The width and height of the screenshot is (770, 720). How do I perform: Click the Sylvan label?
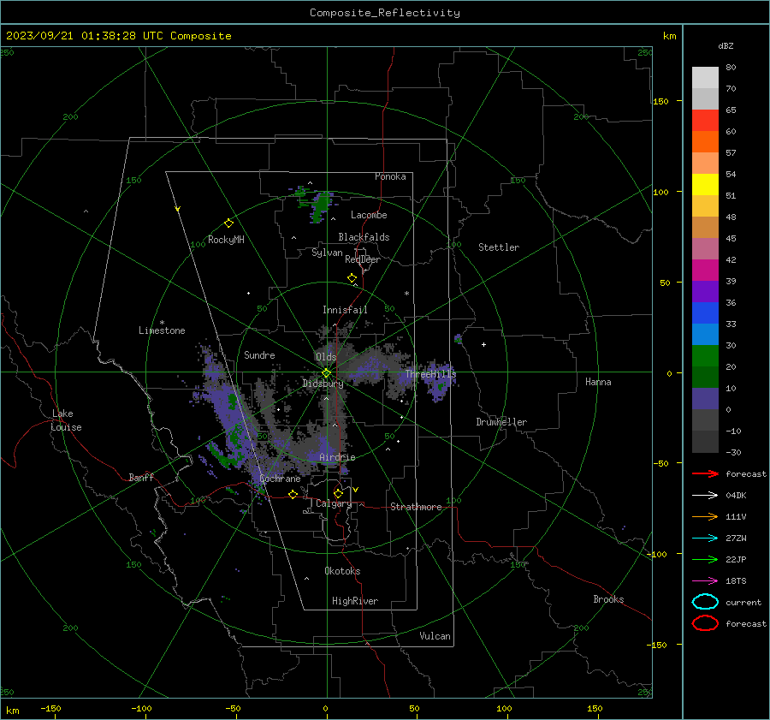327,253
